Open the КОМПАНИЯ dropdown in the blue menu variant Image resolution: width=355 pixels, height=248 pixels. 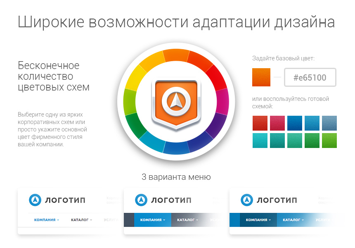(259, 219)
